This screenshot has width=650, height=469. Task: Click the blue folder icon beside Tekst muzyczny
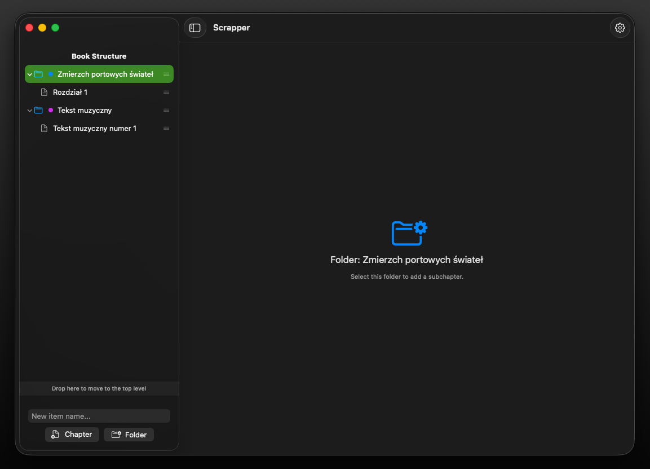click(x=38, y=111)
